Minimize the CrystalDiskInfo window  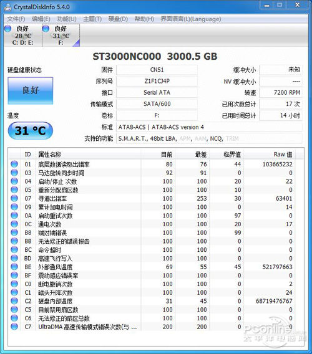tap(267, 6)
